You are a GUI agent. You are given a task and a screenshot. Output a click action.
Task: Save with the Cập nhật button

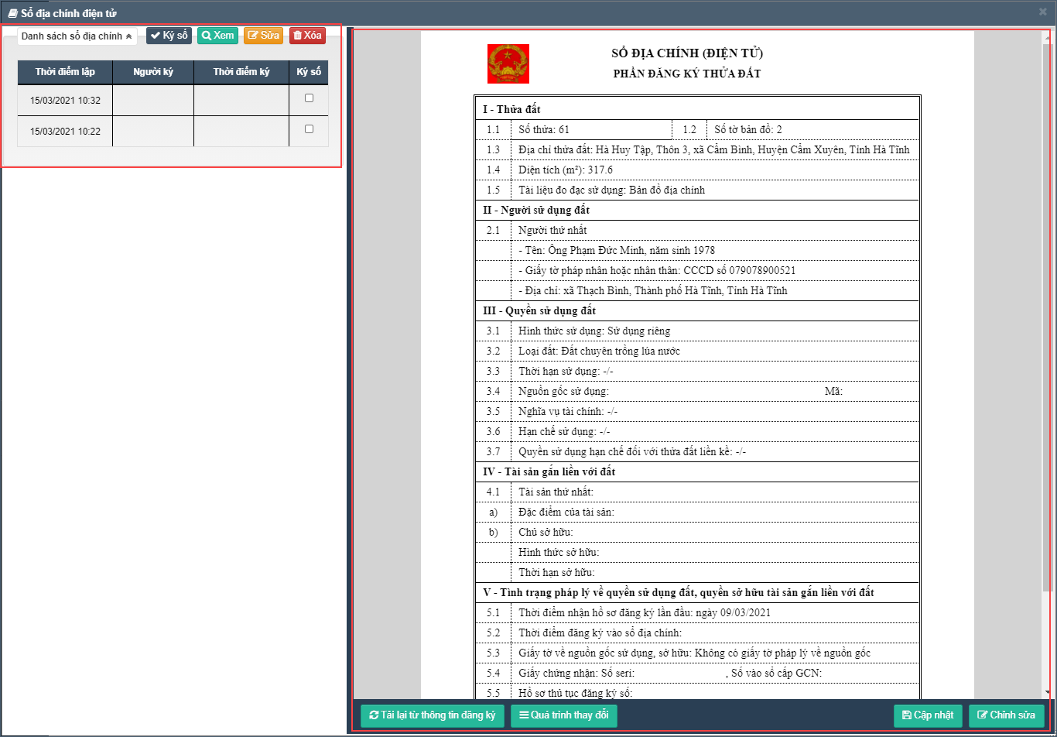point(927,715)
